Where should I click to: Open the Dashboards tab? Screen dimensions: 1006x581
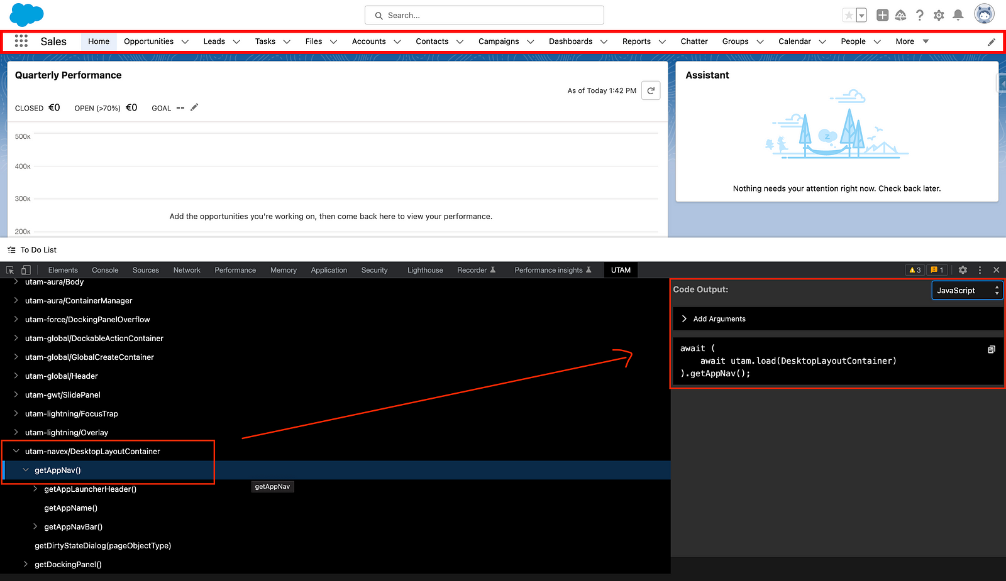pyautogui.click(x=570, y=41)
